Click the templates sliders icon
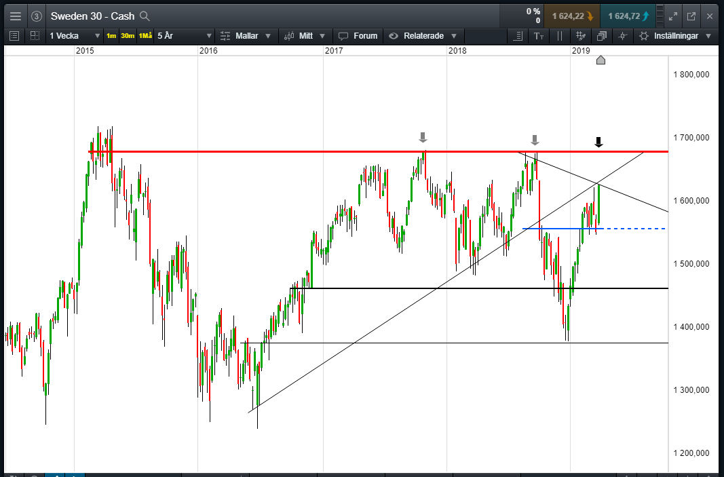This screenshot has height=477, width=724. point(225,35)
